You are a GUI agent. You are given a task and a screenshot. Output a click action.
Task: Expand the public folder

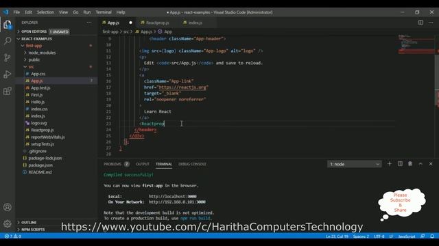[56, 59]
